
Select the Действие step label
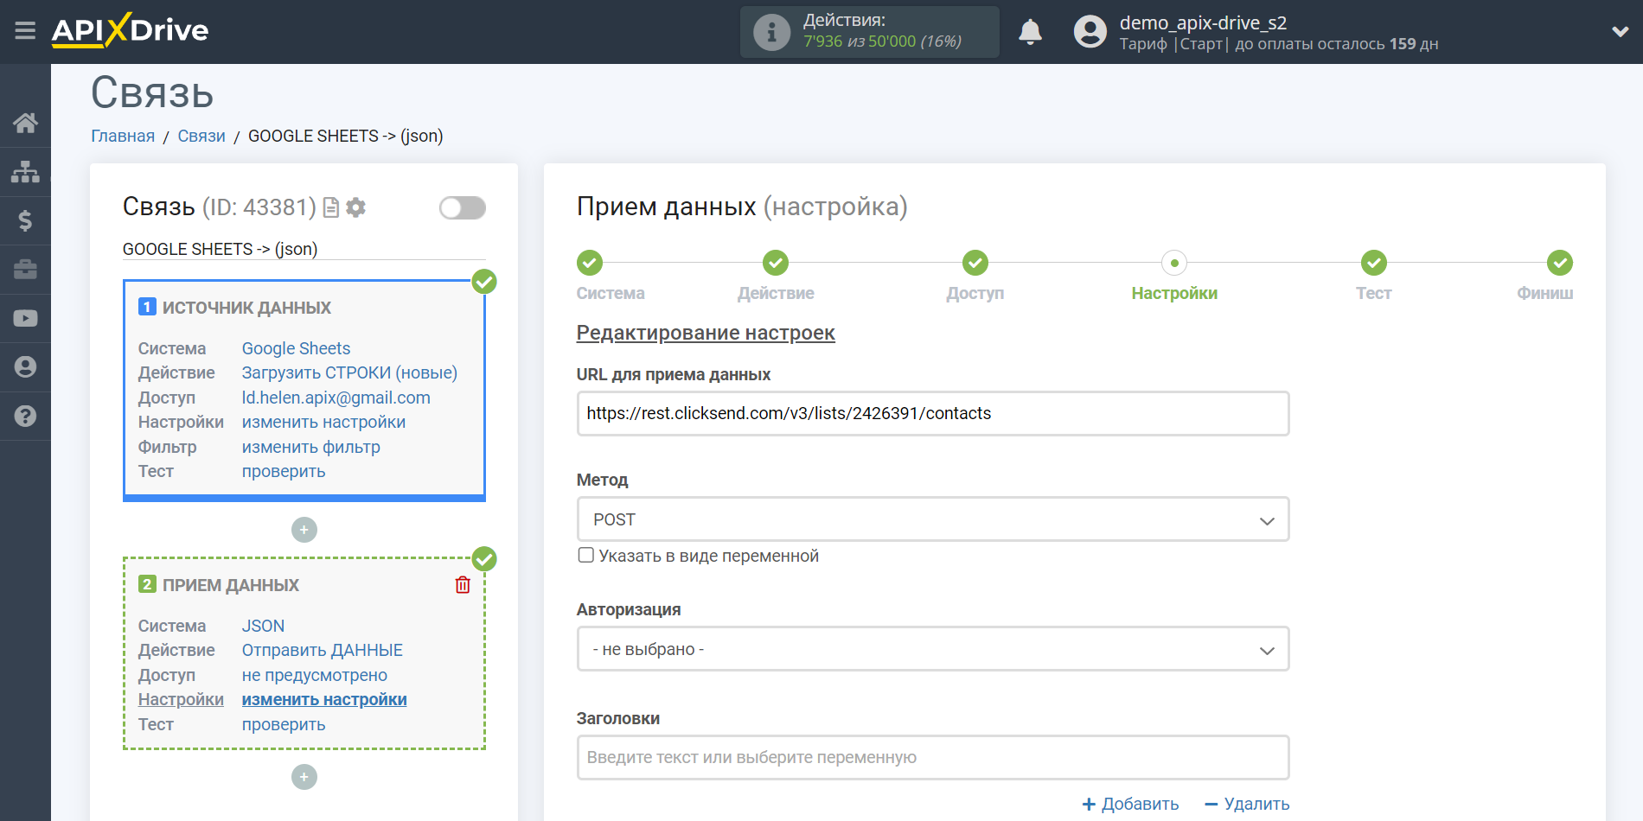click(x=776, y=293)
